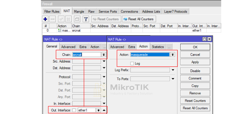240x114 pixels.
Task: Click the Cancel button
Action: (195, 55)
